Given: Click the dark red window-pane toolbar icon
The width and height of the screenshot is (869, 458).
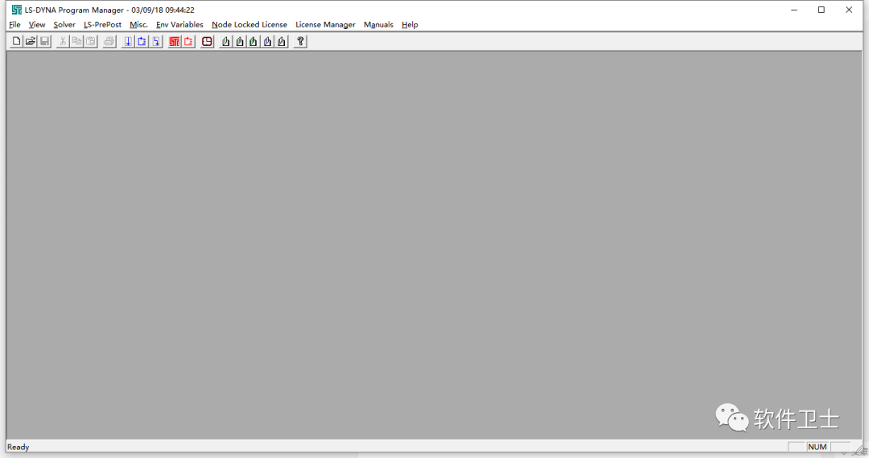Looking at the screenshot, I should (208, 42).
